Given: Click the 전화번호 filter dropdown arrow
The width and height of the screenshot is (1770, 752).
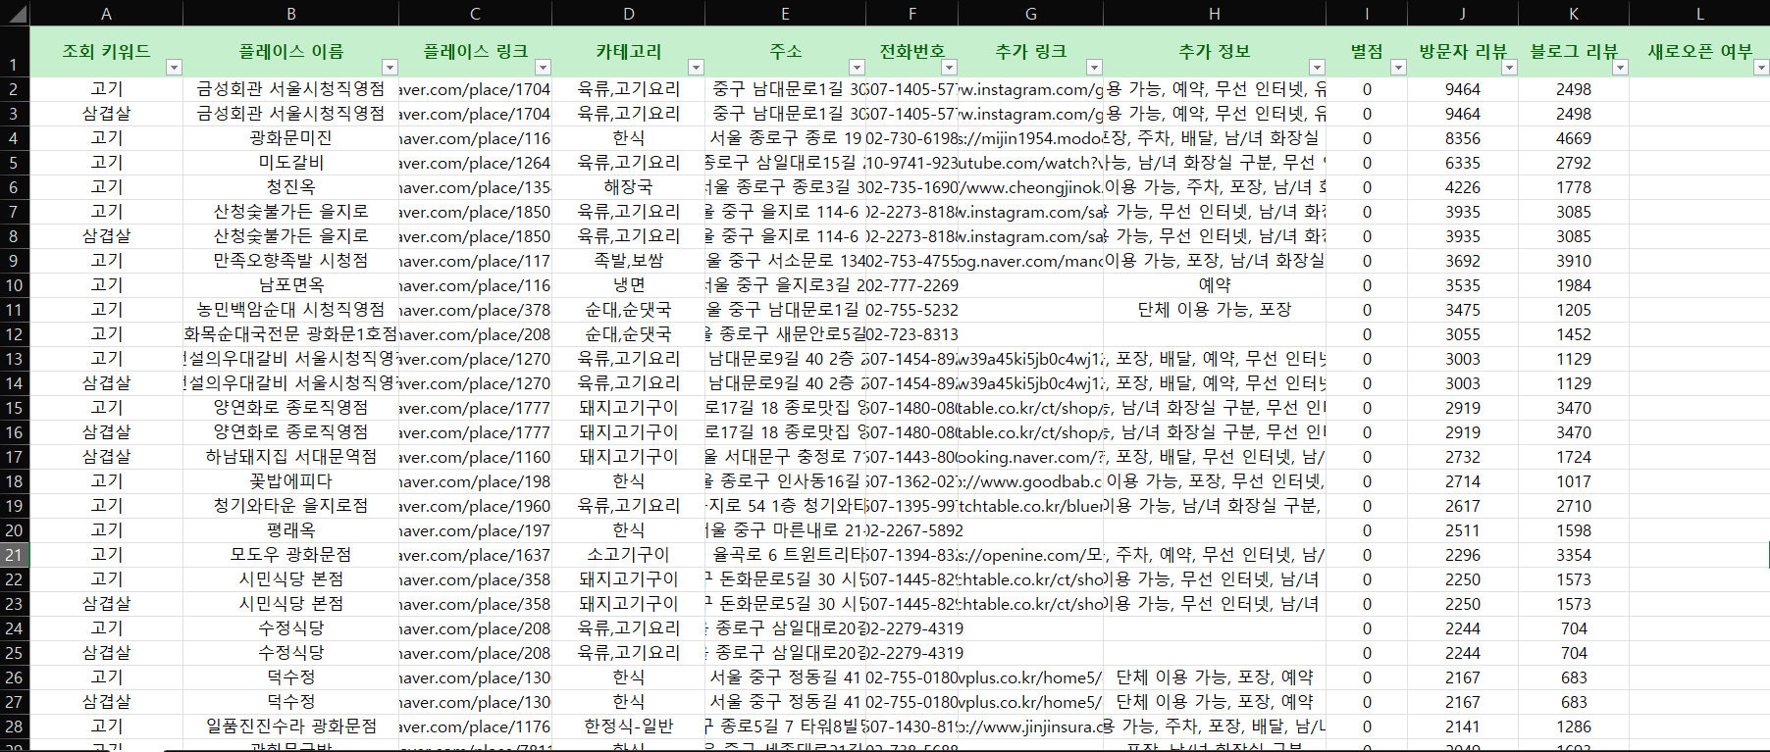Looking at the screenshot, I should [949, 68].
